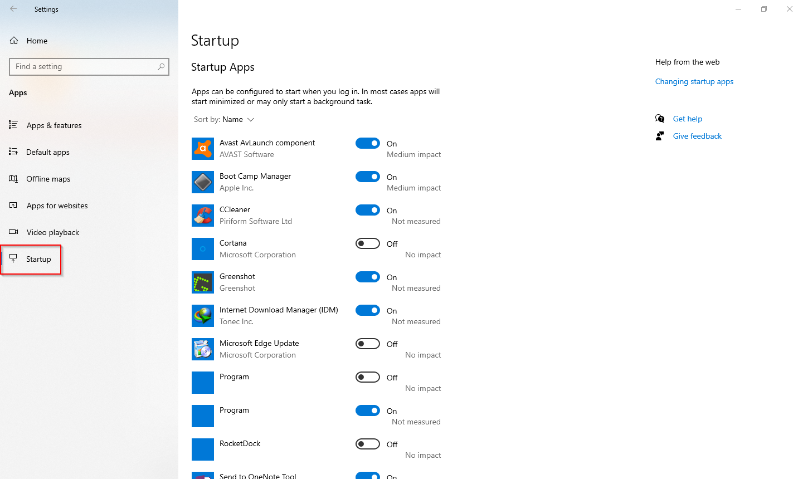Image resolution: width=798 pixels, height=479 pixels.
Task: Click the 'RocketDock' app name
Action: point(240,443)
